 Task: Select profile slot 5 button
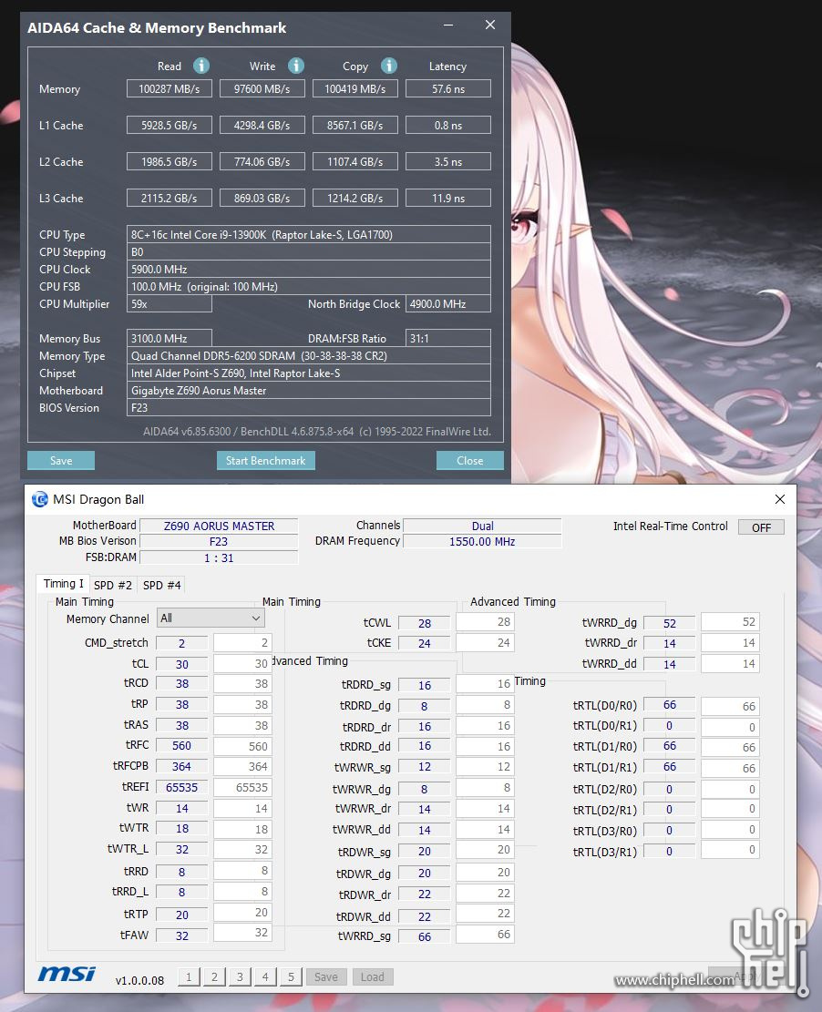(x=292, y=977)
